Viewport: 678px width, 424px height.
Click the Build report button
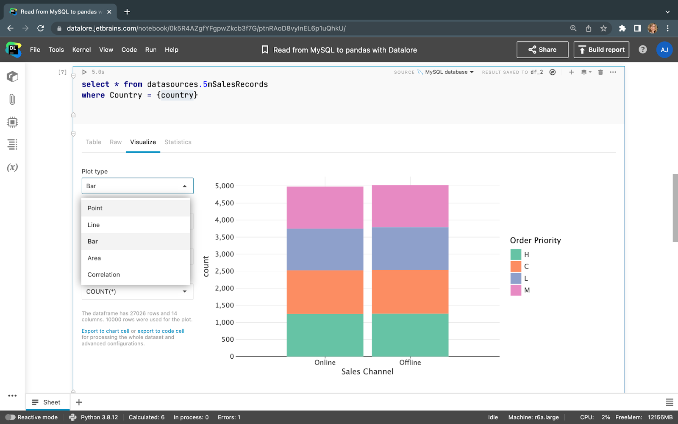point(601,50)
